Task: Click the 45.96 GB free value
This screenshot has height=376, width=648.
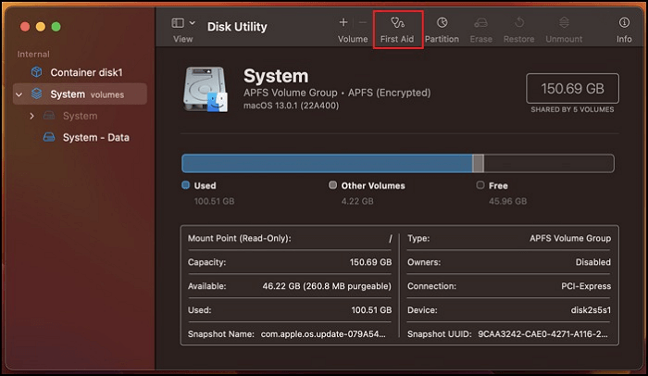Action: point(507,201)
